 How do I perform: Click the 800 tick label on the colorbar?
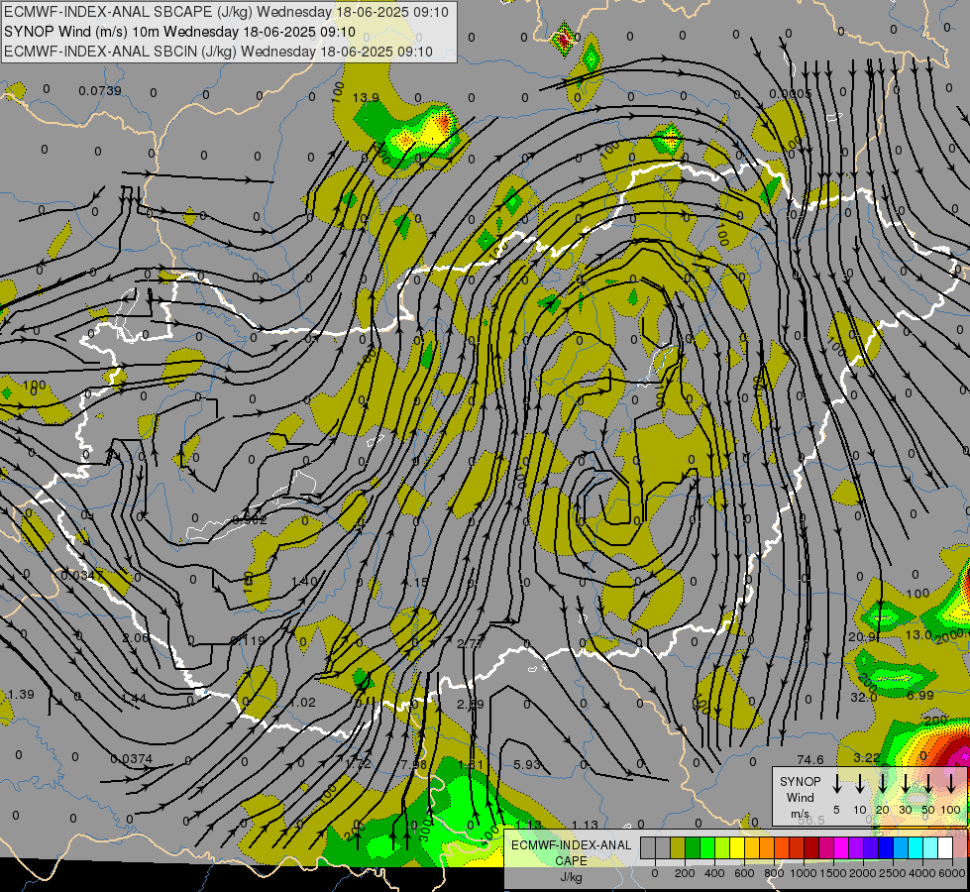click(773, 873)
